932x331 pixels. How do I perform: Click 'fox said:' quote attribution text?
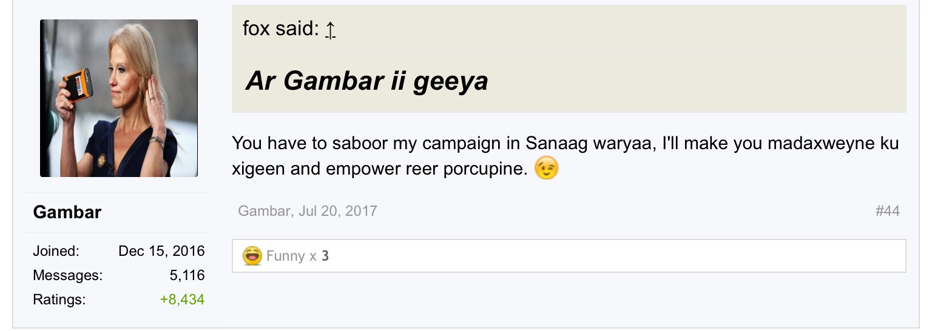click(280, 28)
